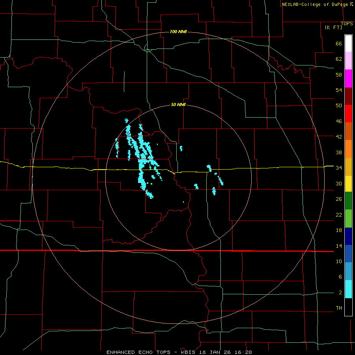Viewport: 355px width, 355px height.
Task: Click the '46' legend value label
Action: 339,121
